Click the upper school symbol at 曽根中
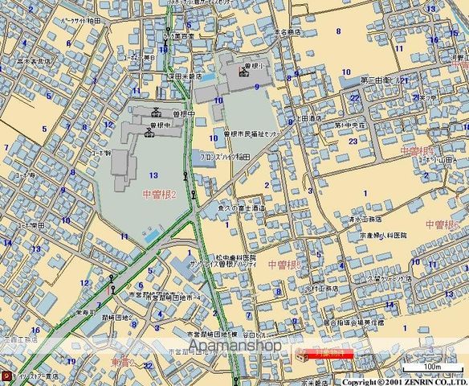The height and width of the screenshot is (386, 469). point(155,112)
